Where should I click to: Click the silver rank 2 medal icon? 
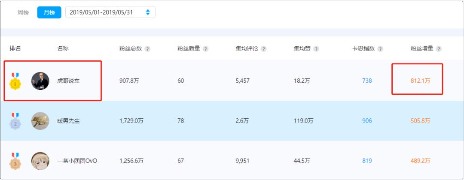pyautogui.click(x=15, y=121)
